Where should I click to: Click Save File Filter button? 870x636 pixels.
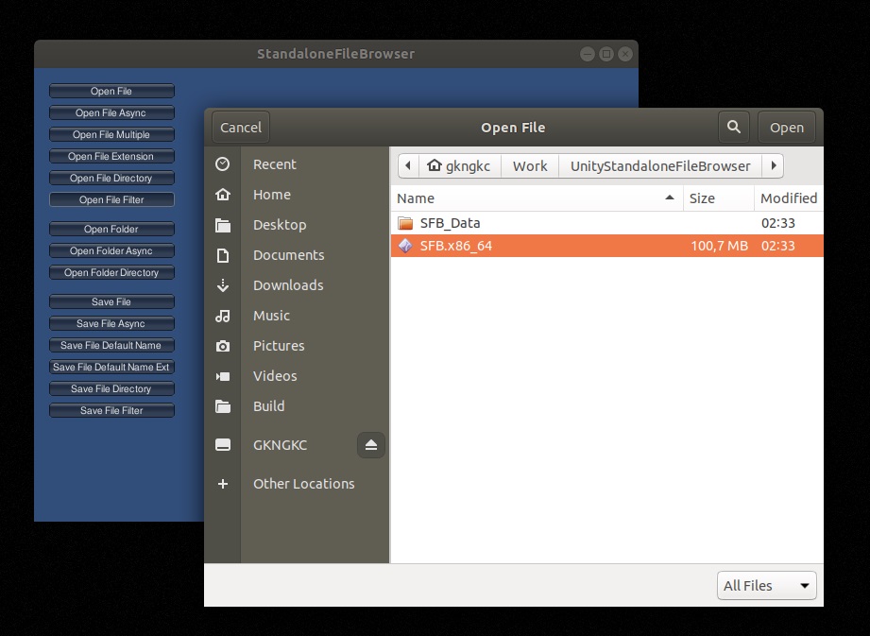click(x=111, y=410)
